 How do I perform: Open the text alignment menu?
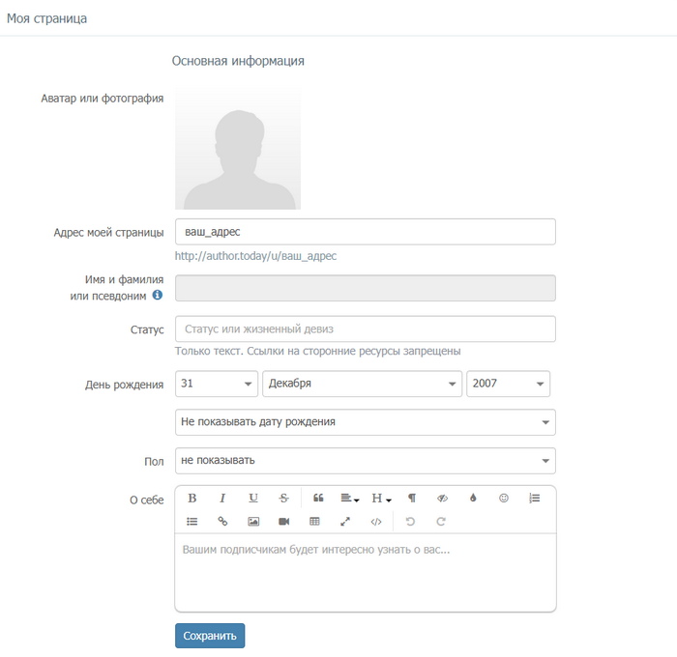[x=350, y=499]
